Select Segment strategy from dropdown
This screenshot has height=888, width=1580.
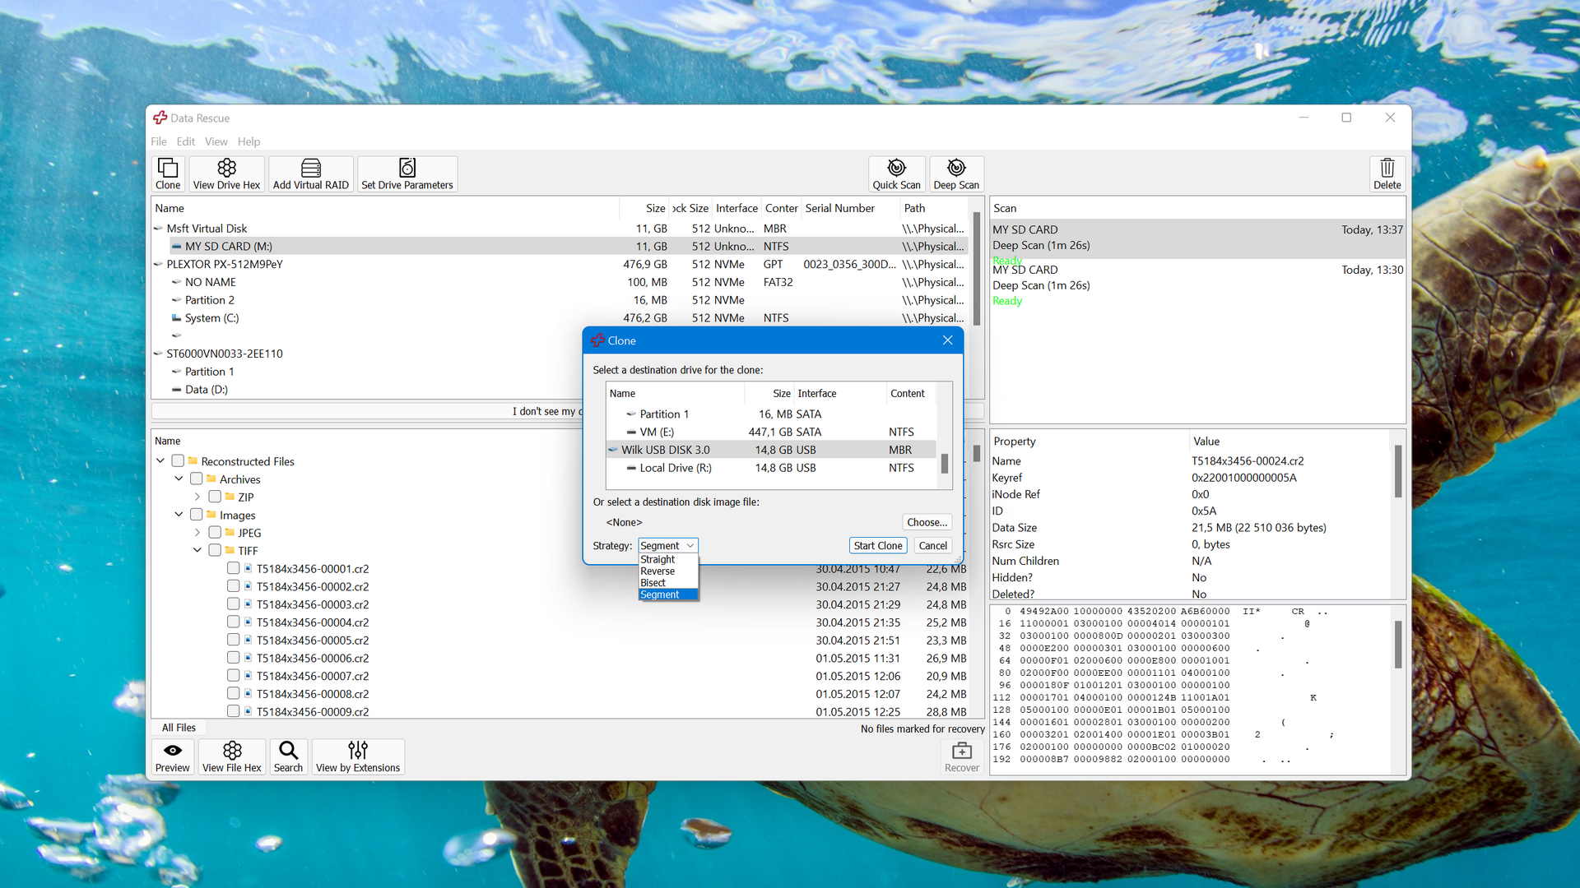point(660,594)
